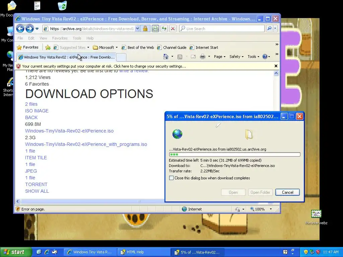Image resolution: width=343 pixels, height=257 pixels.
Task: Click the SHOW ALL link
Action: [x=37, y=191]
